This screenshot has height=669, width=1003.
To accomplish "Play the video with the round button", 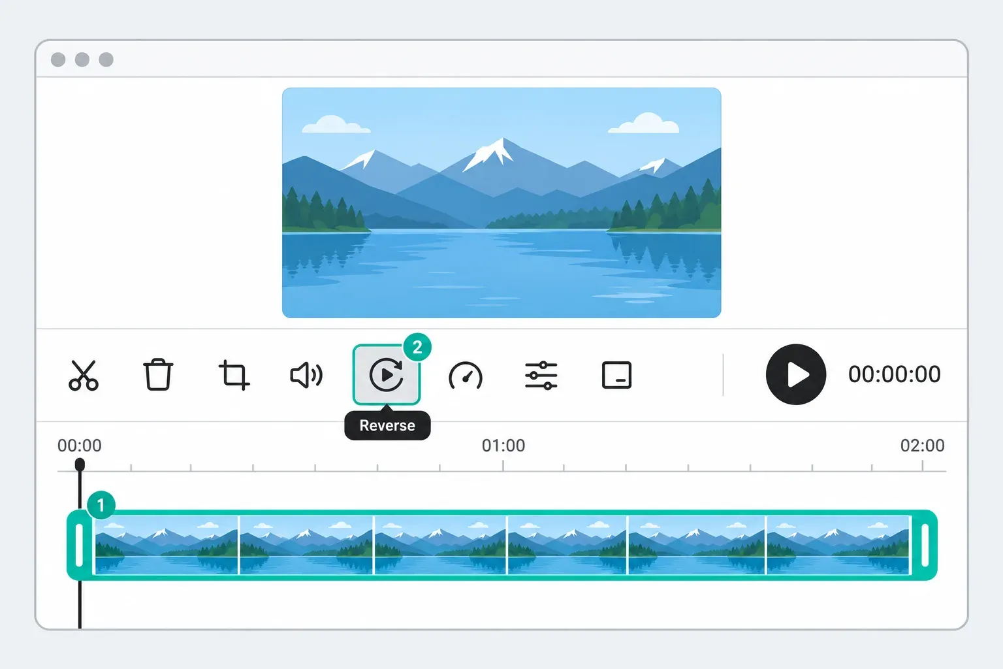I will (x=796, y=374).
